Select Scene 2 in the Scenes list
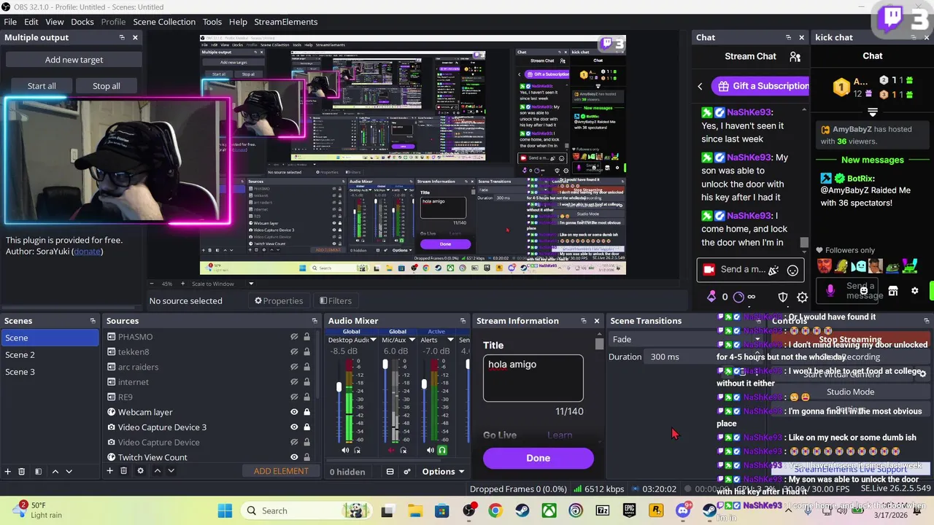This screenshot has height=525, width=934. [x=50, y=355]
